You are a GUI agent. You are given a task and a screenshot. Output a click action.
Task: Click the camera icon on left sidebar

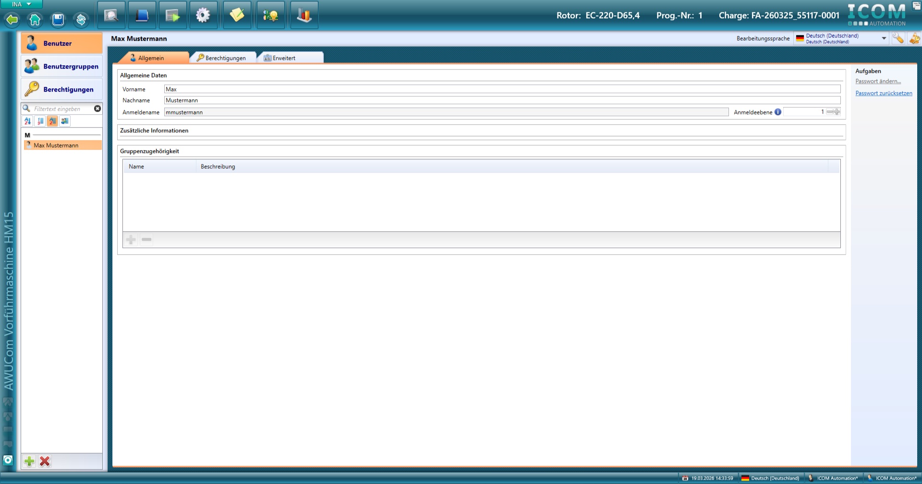point(8,460)
